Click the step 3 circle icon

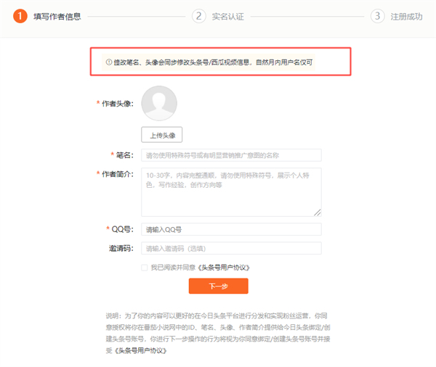(x=377, y=16)
